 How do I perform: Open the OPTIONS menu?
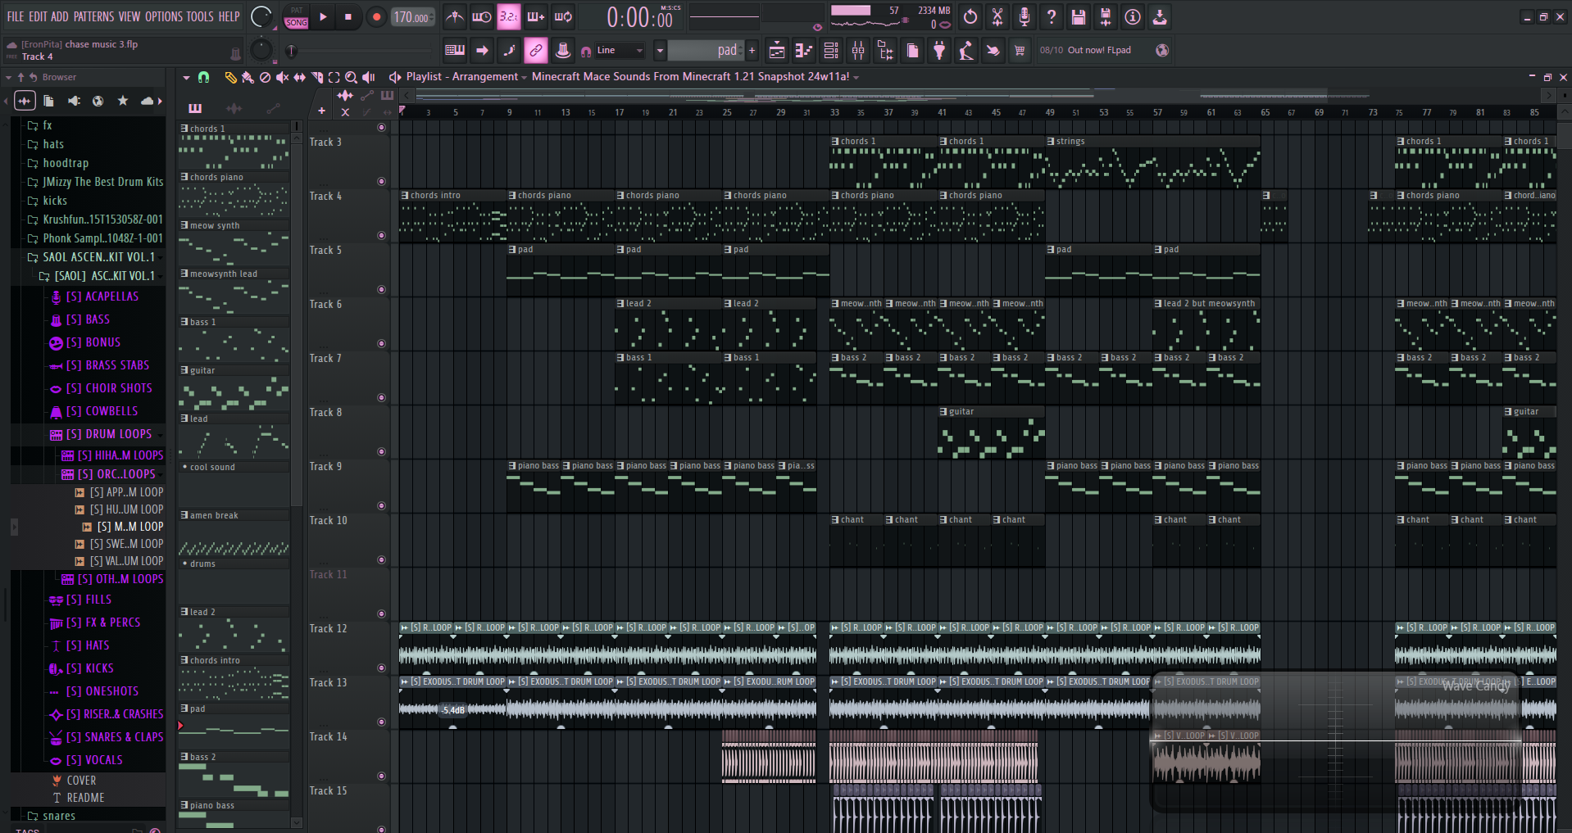tap(163, 16)
